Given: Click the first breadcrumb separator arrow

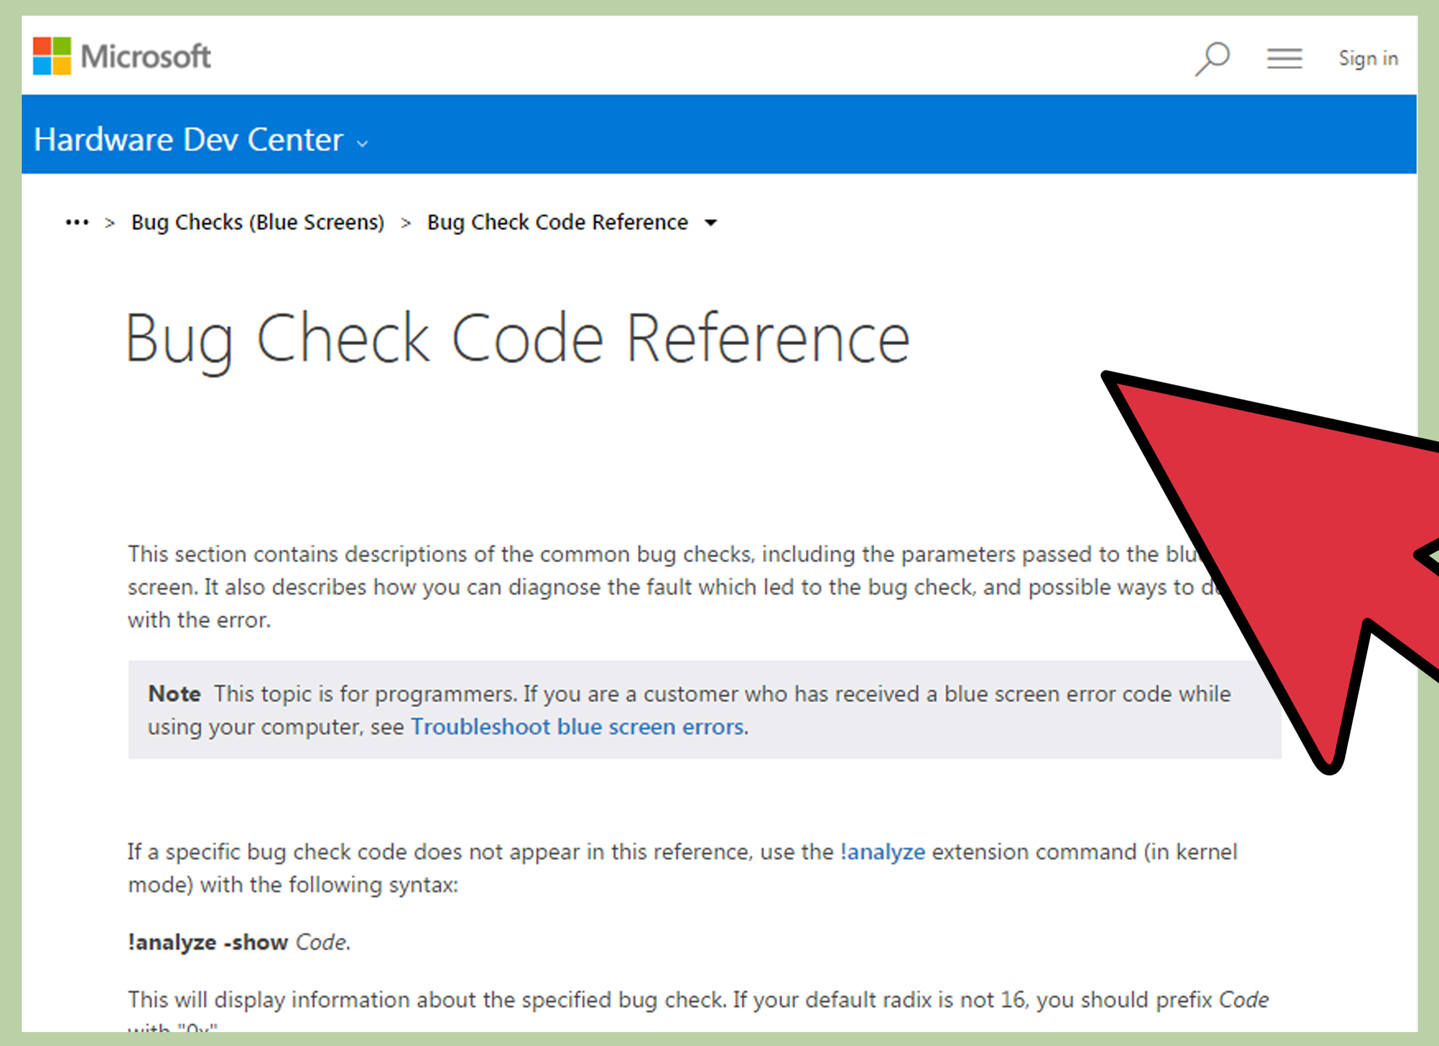Looking at the screenshot, I should [x=110, y=223].
